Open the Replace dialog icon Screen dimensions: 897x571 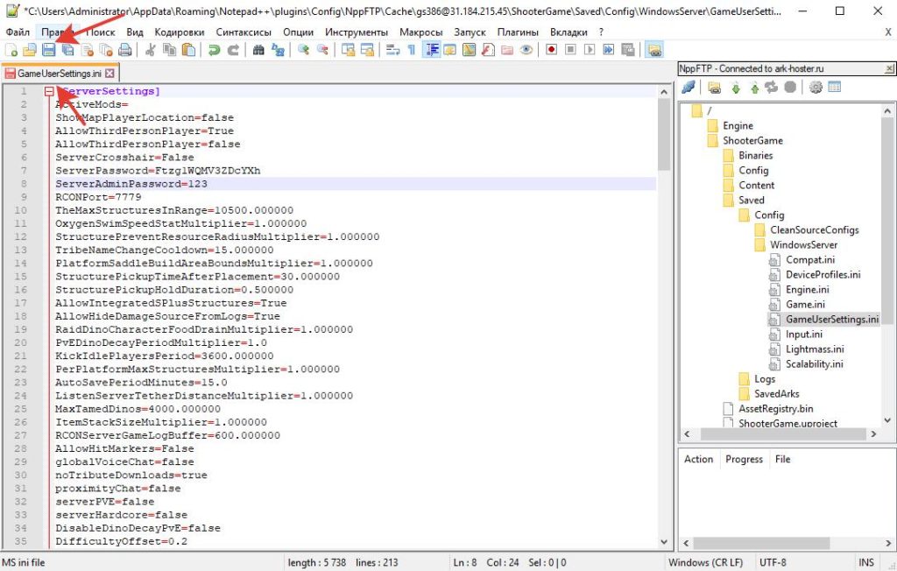[x=278, y=50]
